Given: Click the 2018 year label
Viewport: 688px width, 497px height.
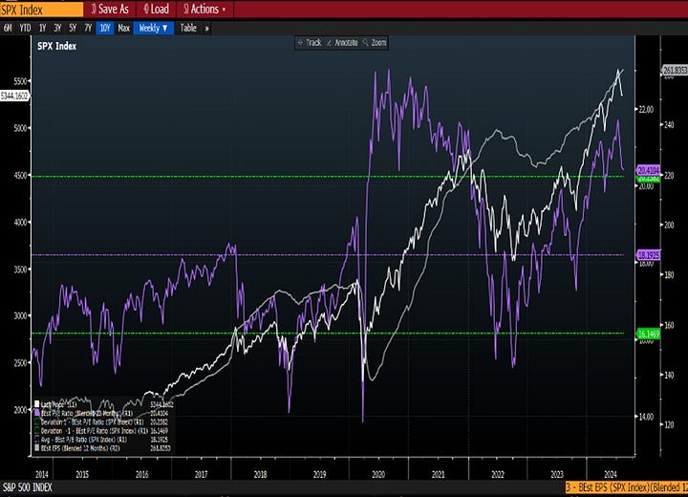Looking at the screenshot, I should click(x=260, y=474).
